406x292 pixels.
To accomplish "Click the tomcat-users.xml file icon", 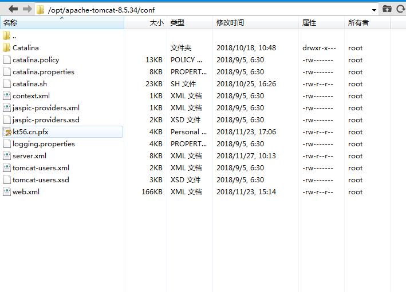I will tap(7, 167).
